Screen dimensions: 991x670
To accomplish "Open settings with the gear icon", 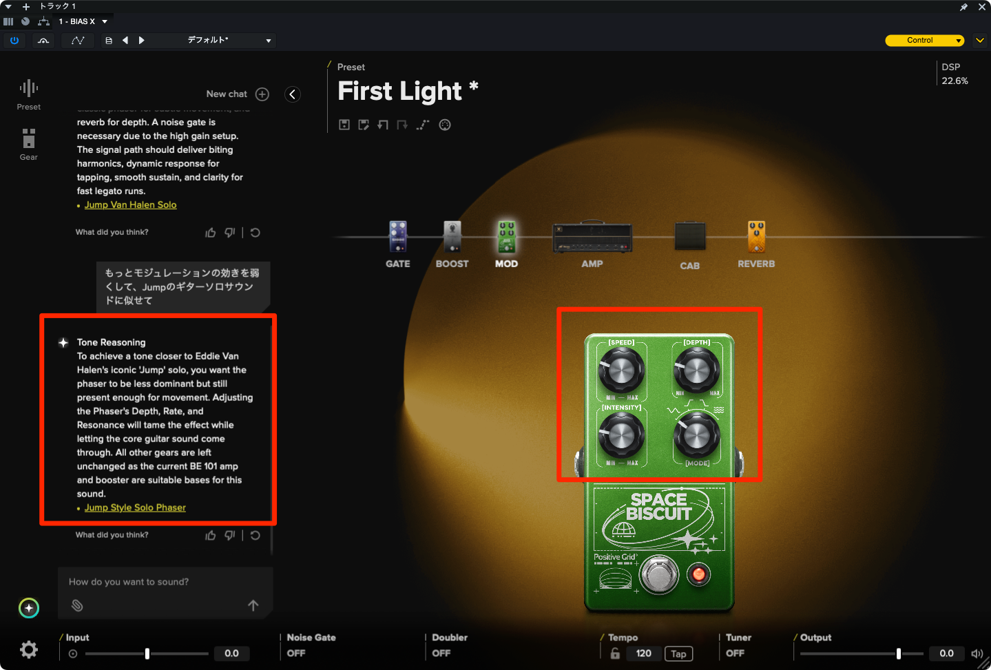I will (x=29, y=649).
